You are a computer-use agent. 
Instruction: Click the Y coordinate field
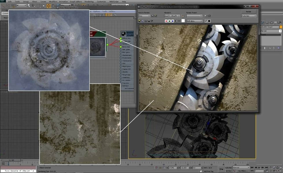(x=185, y=168)
